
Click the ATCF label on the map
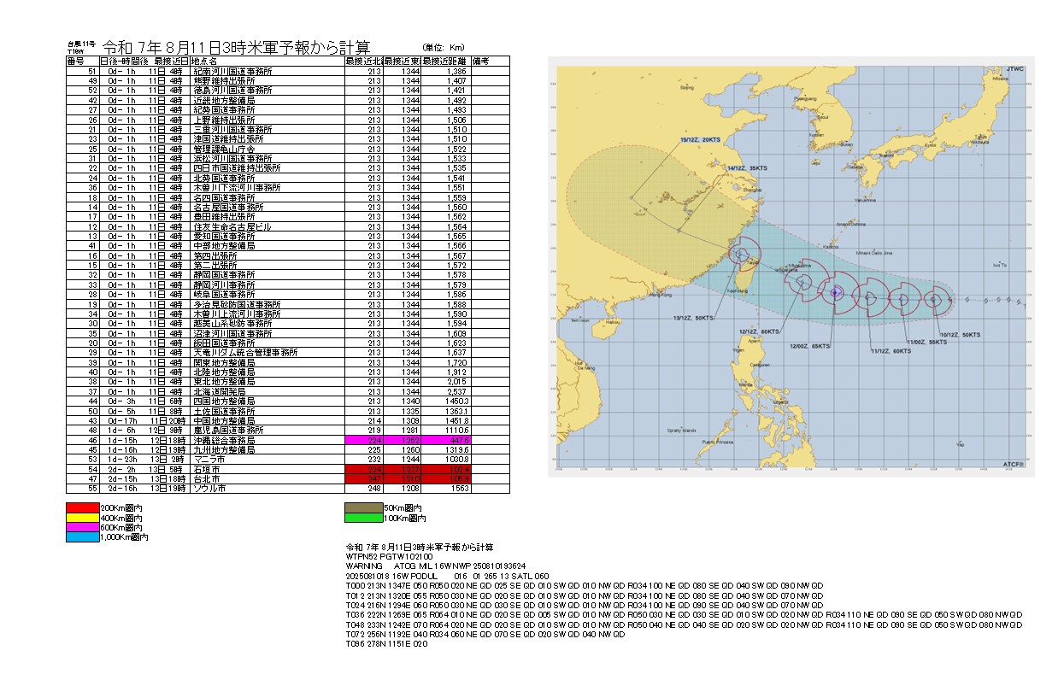click(x=1013, y=463)
